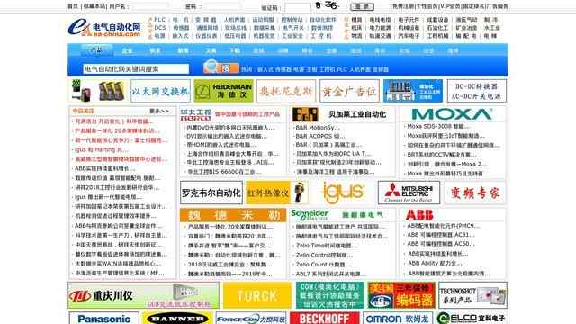The height and width of the screenshot is (324, 576).
Task: Open 'Zelio Count 计数器...' item
Action: (323, 264)
